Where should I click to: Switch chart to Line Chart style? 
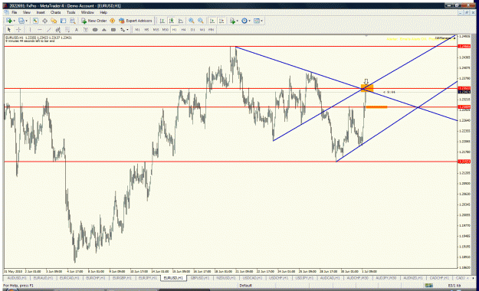181,21
